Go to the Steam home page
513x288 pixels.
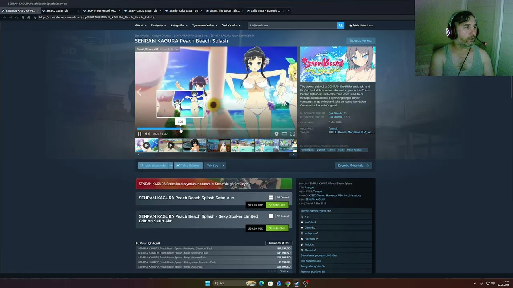pos(29,18)
